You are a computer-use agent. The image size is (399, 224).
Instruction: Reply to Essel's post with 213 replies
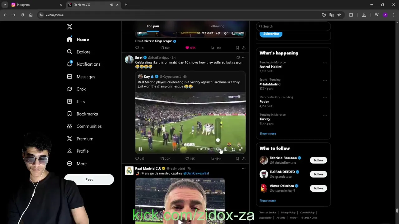pos(140,159)
